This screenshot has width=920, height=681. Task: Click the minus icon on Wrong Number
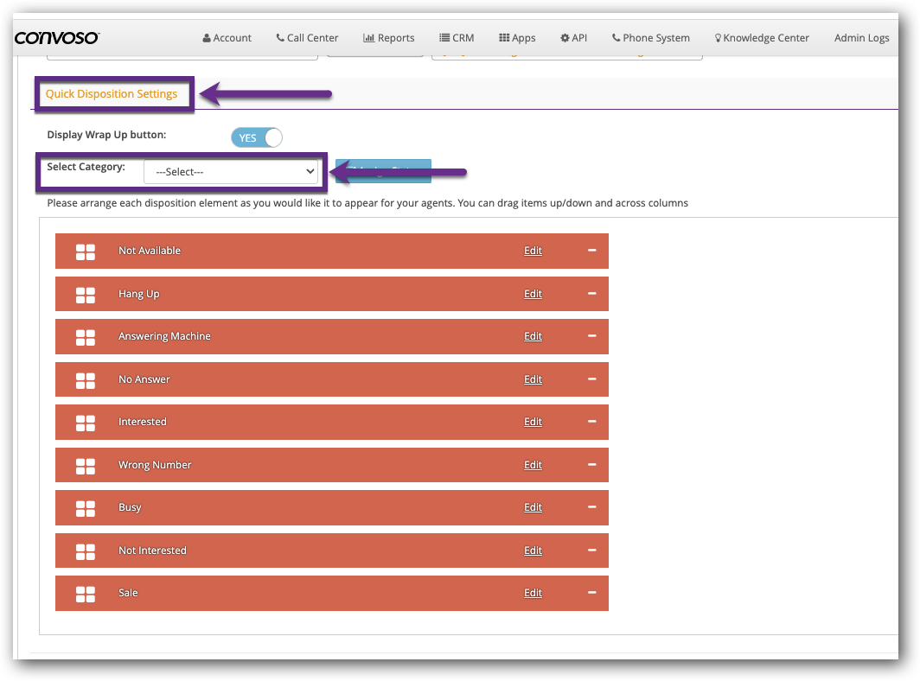pyautogui.click(x=592, y=465)
